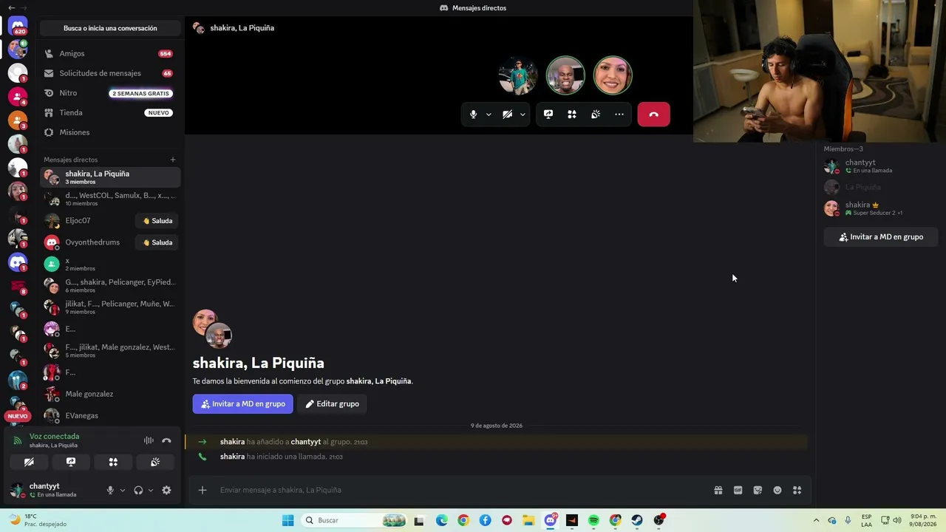The width and height of the screenshot is (946, 532).
Task: Open the GIF picker
Action: click(x=738, y=490)
